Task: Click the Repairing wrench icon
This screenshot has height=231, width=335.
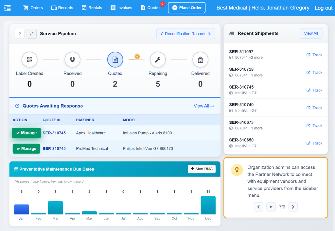Action: click(158, 59)
